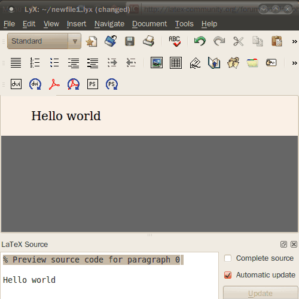299x299 pixels.
Task: Save document with floppy disk icon
Action: click(130, 41)
